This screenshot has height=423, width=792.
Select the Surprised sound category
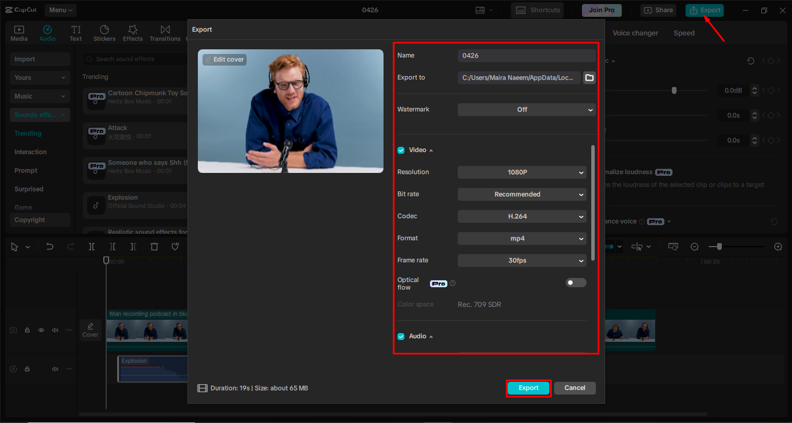pyautogui.click(x=29, y=189)
